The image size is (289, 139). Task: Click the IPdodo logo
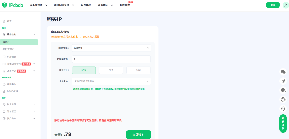[x=13, y=5]
